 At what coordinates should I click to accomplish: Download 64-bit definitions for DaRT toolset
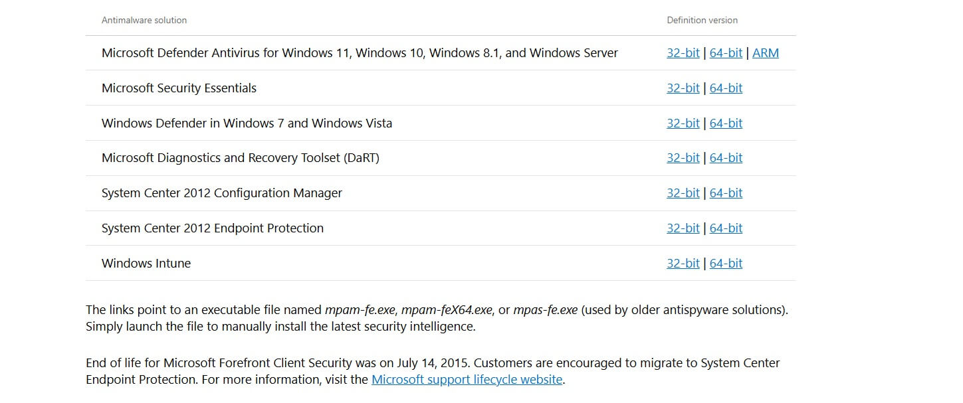pyautogui.click(x=726, y=157)
